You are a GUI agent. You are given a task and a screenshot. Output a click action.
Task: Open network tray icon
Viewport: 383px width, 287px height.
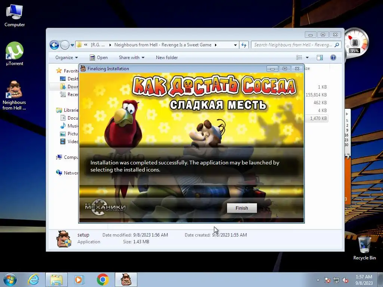point(336,280)
